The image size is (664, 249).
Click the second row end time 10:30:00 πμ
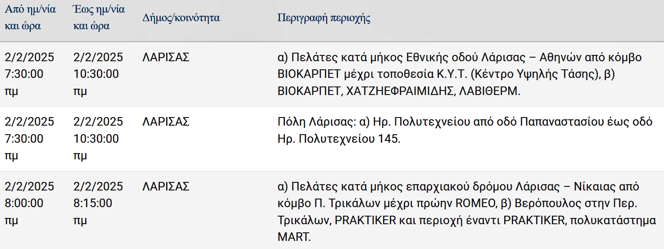click(96, 147)
